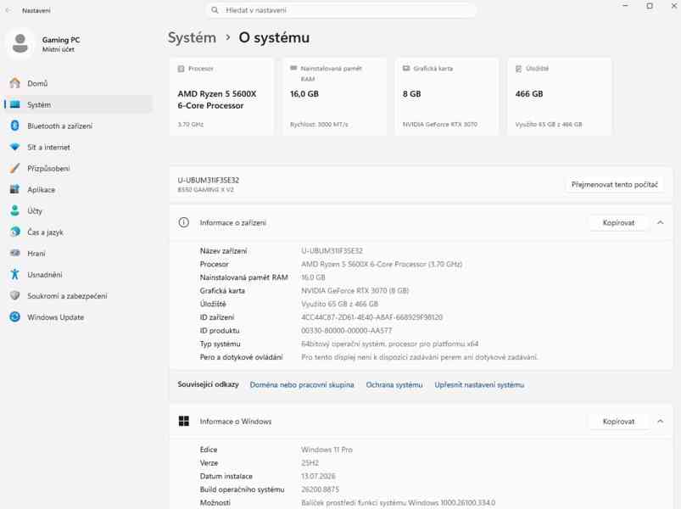
Task: Go to Bluetooth a zařízení settings
Action: click(78, 126)
